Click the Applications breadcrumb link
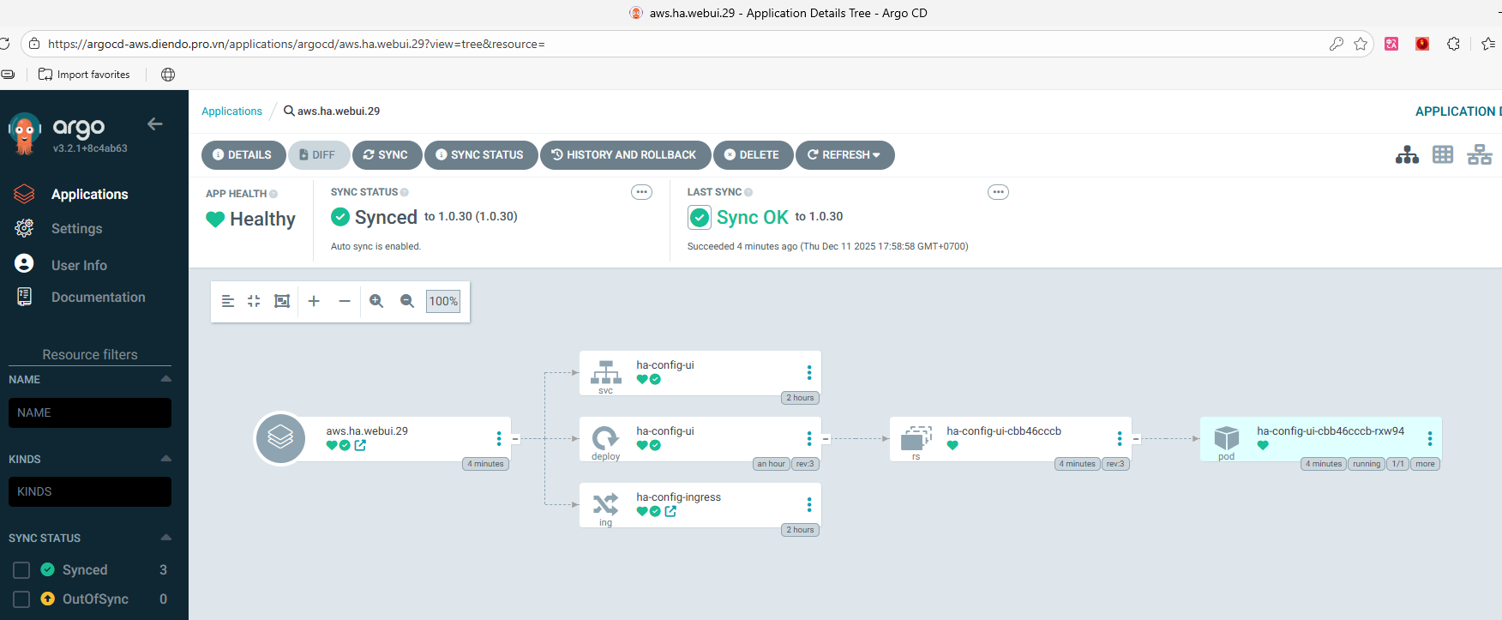 tap(231, 111)
